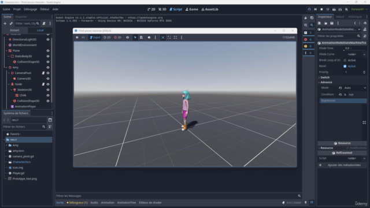
Task: Select the Local scene tree button
Action: tap(40, 30)
